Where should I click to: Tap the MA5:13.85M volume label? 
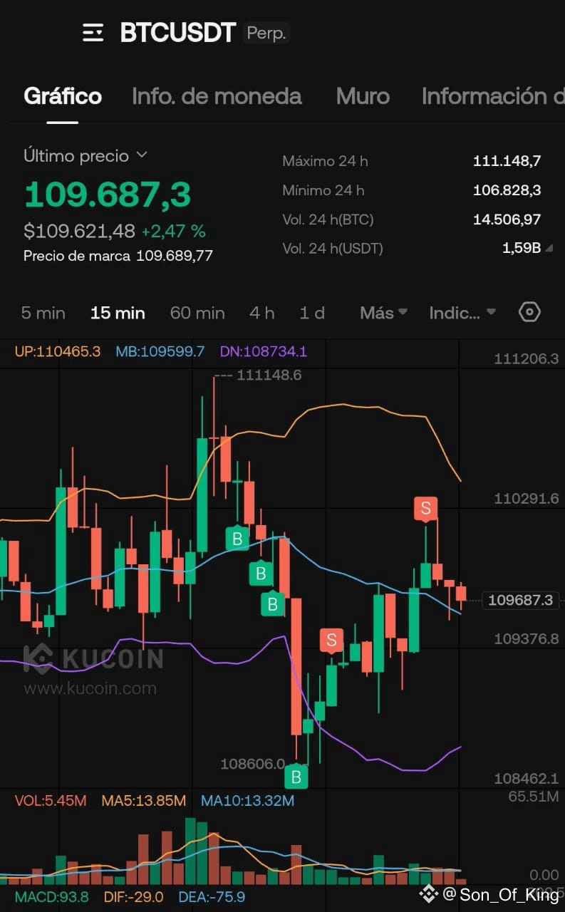click(144, 801)
